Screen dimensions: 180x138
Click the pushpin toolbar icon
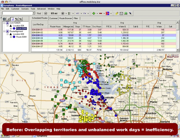pyautogui.click(x=131, y=13)
